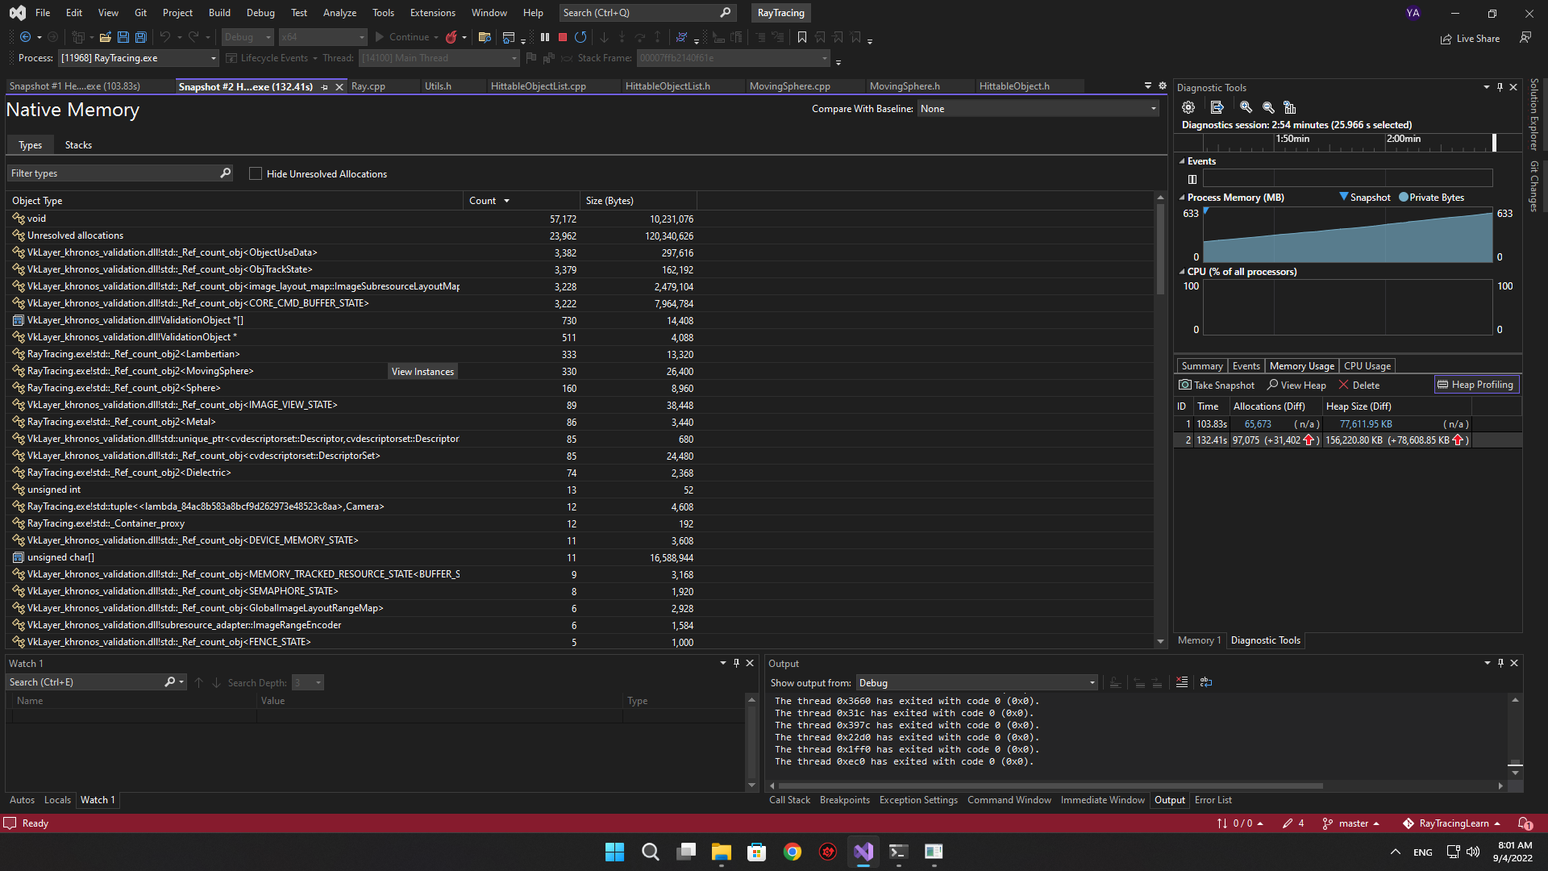
Task: Click the Output pane export icon in Diagnostic Tools
Action: pyautogui.click(x=1217, y=107)
